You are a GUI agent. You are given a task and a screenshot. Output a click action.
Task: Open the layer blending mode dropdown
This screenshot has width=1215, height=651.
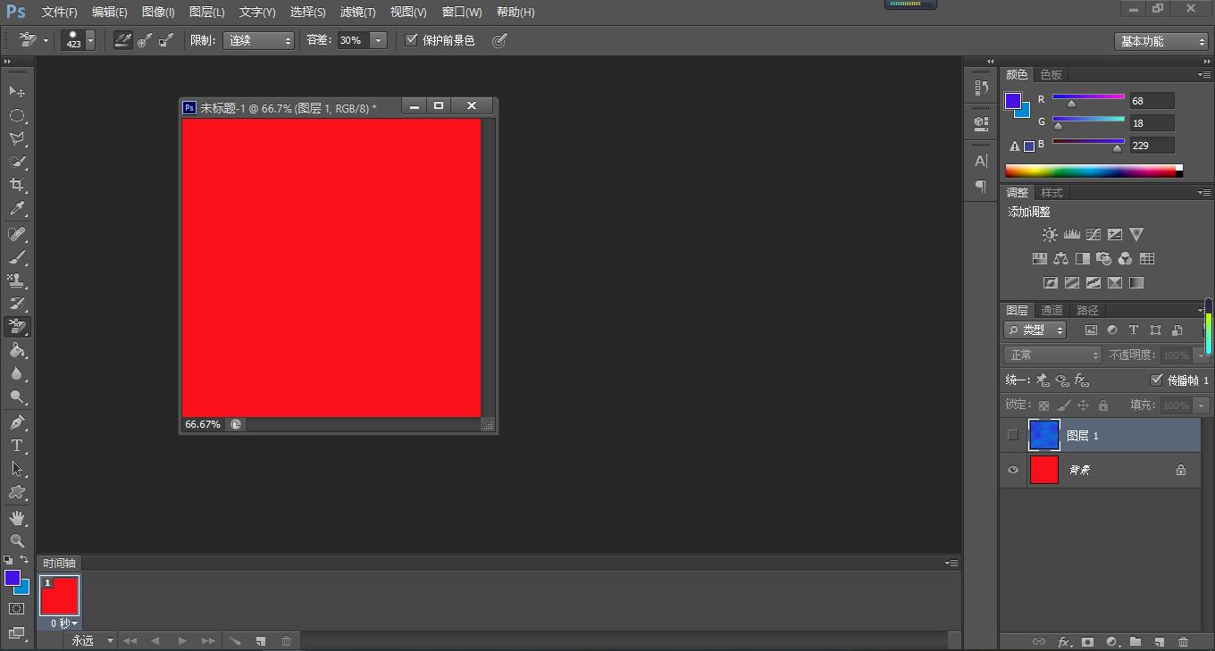point(1052,355)
